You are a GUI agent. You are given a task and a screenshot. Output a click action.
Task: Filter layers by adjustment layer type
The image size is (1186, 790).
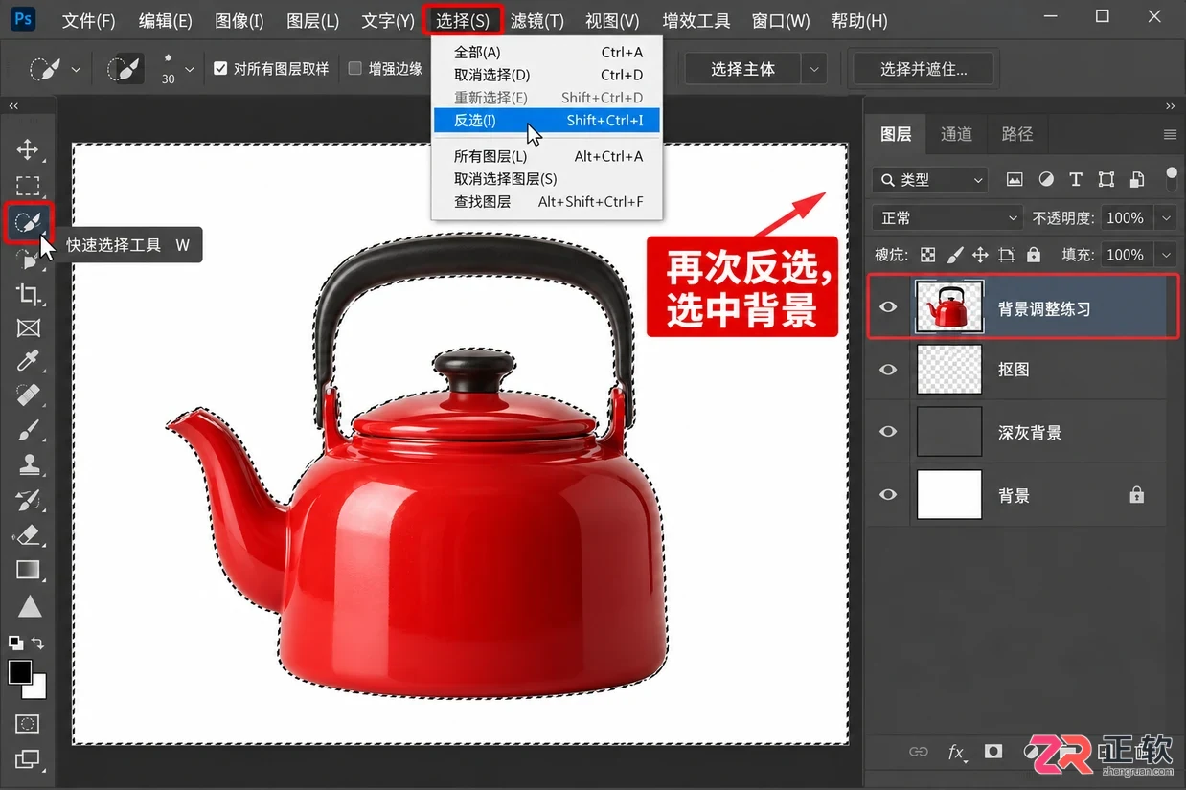pos(1046,179)
